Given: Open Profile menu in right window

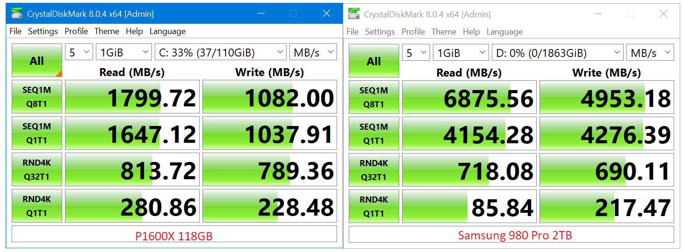Looking at the screenshot, I should coord(413,32).
